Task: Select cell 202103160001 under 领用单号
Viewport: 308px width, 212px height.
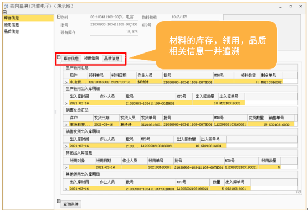Action: [x=161, y=168]
